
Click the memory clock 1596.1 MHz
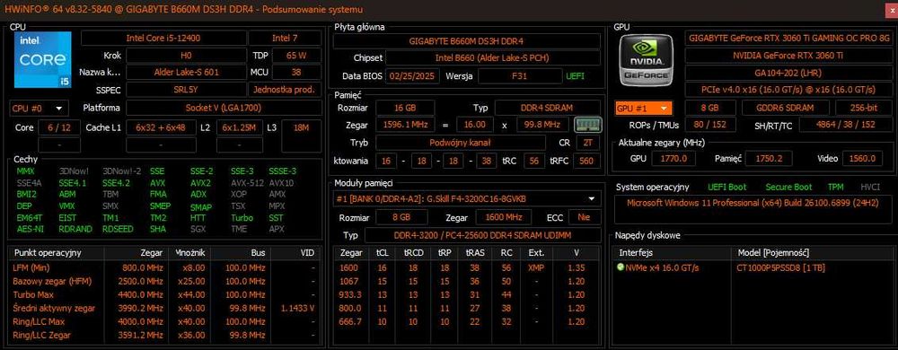pyautogui.click(x=405, y=125)
